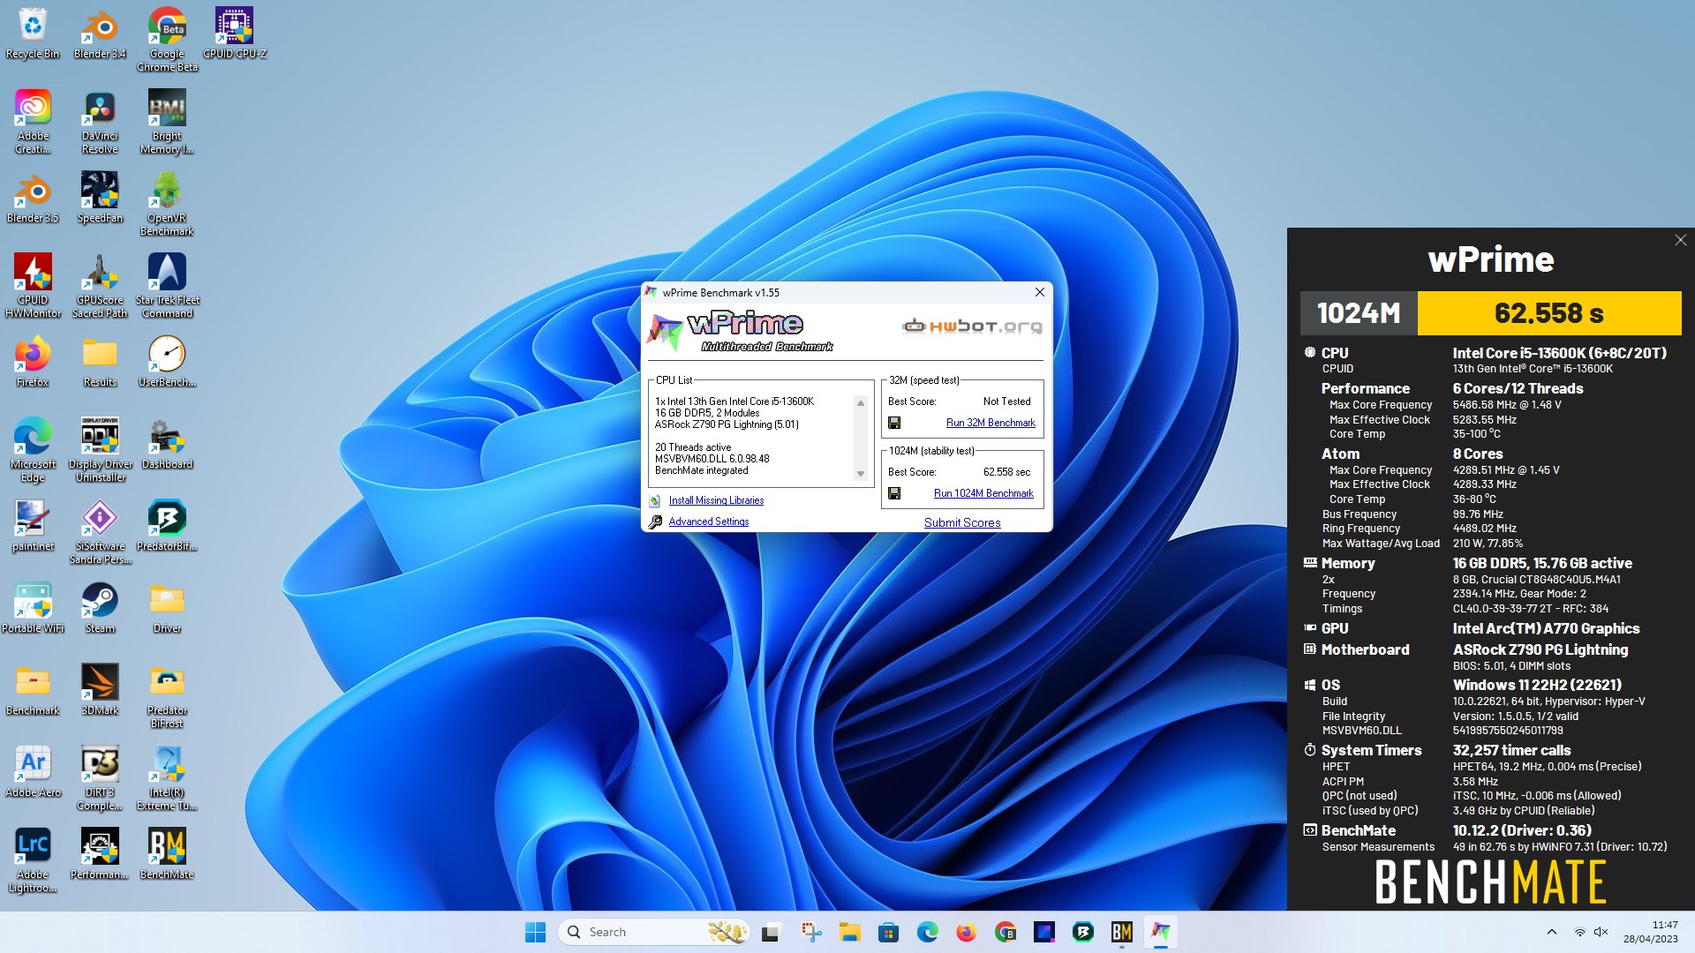Click save icon for 32M score
1695x953 pixels.
(x=894, y=423)
